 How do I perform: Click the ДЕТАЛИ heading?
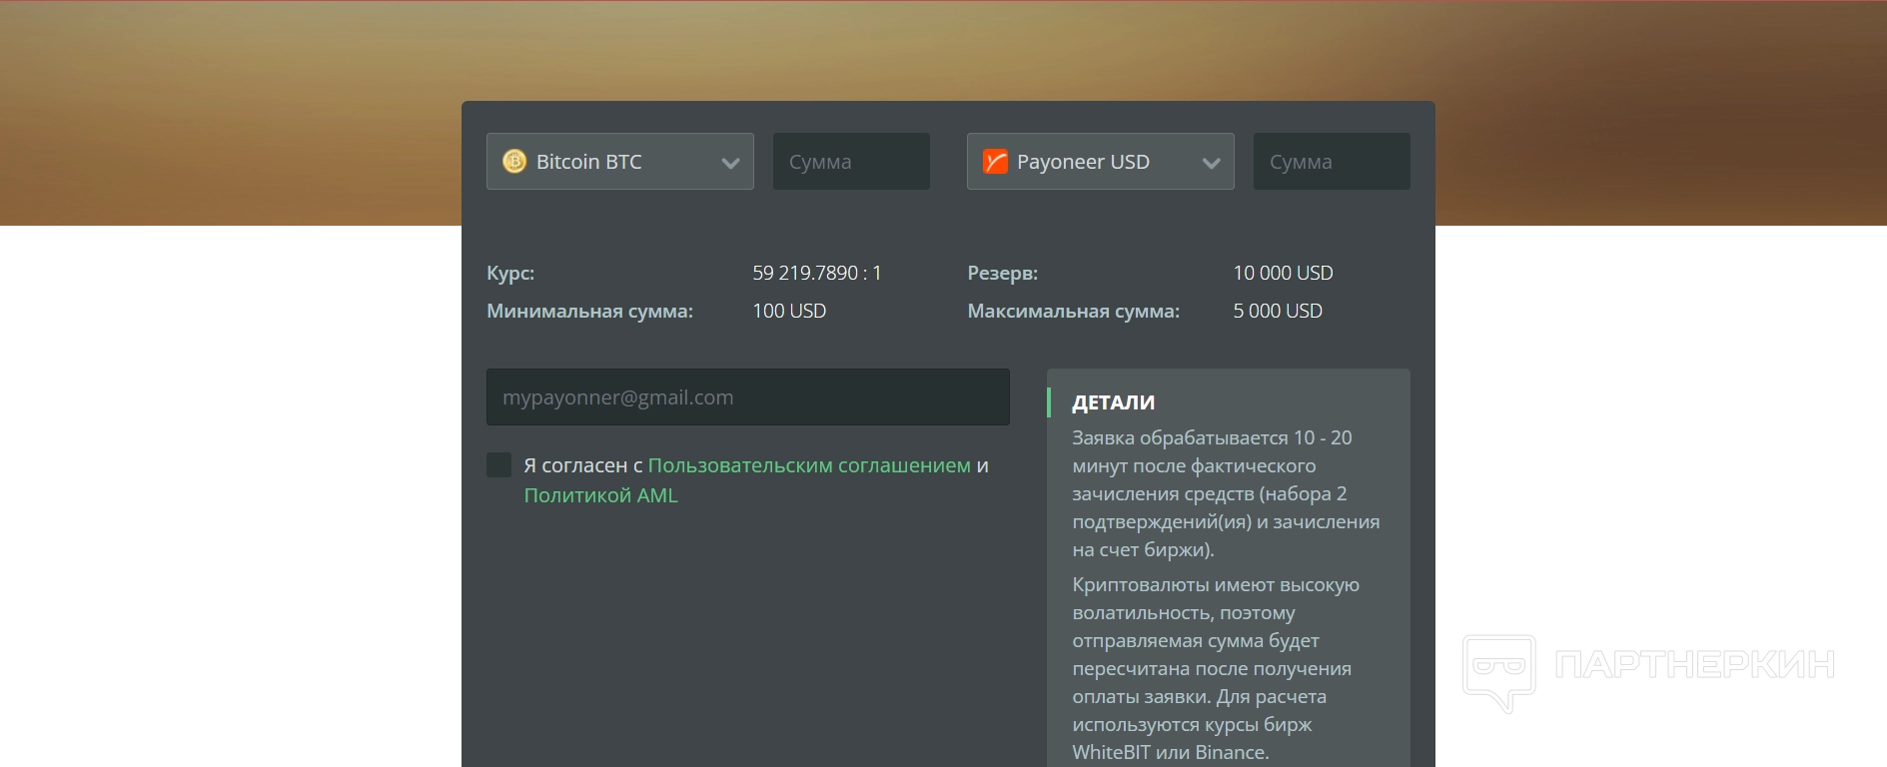(x=1113, y=402)
